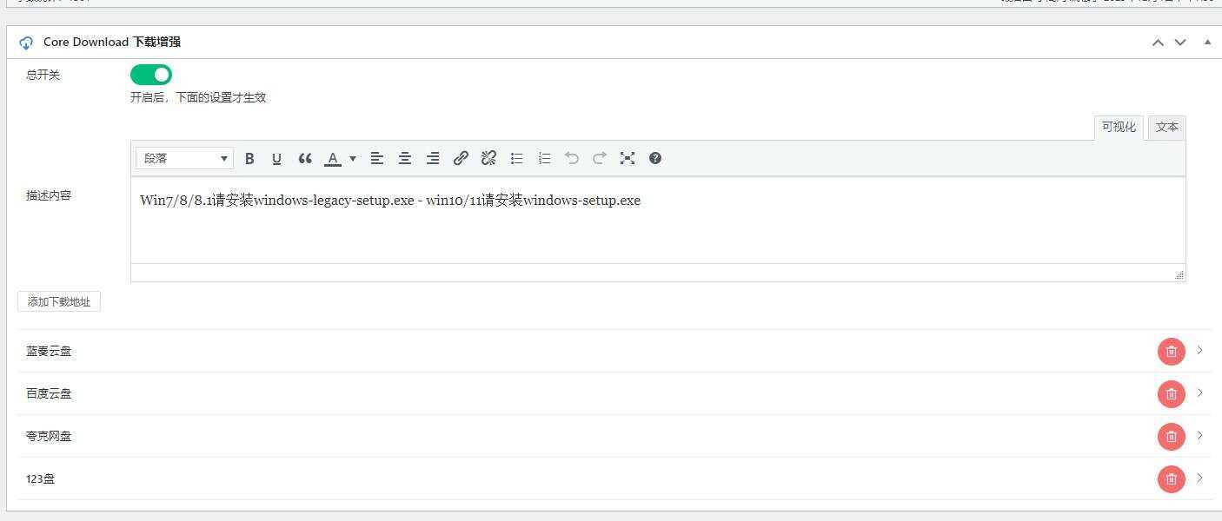Remove link with the unlink icon
This screenshot has width=1222, height=521.
(x=488, y=158)
